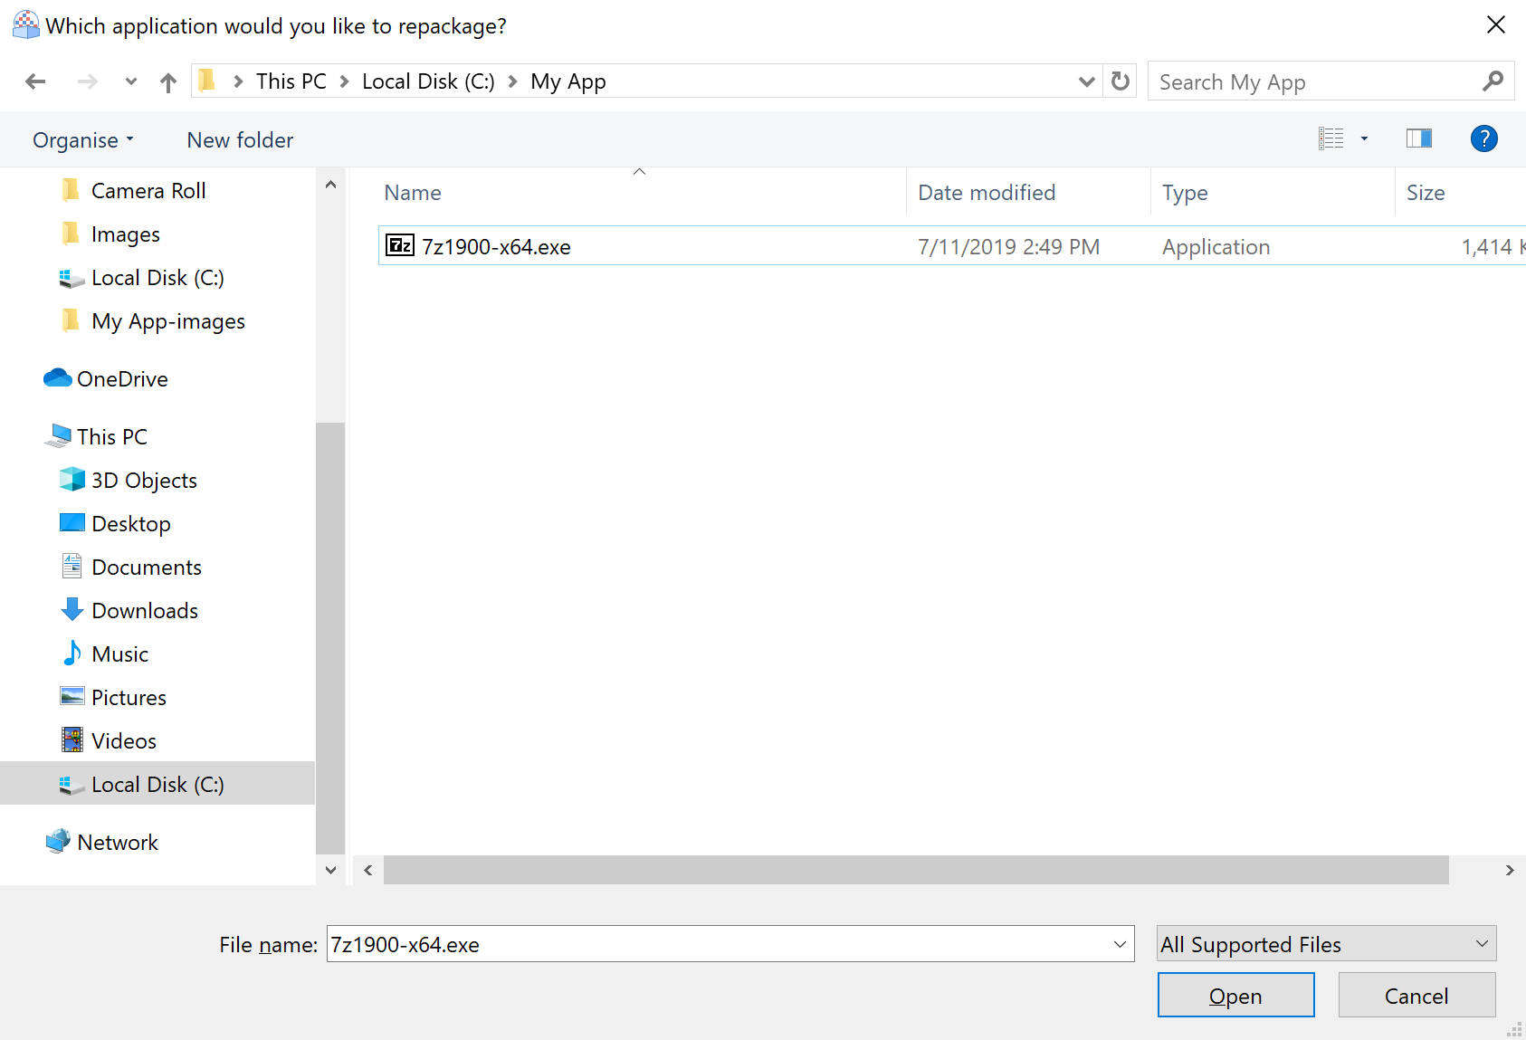The height and width of the screenshot is (1040, 1526).
Task: Close the repackage dialog
Action: pyautogui.click(x=1496, y=25)
